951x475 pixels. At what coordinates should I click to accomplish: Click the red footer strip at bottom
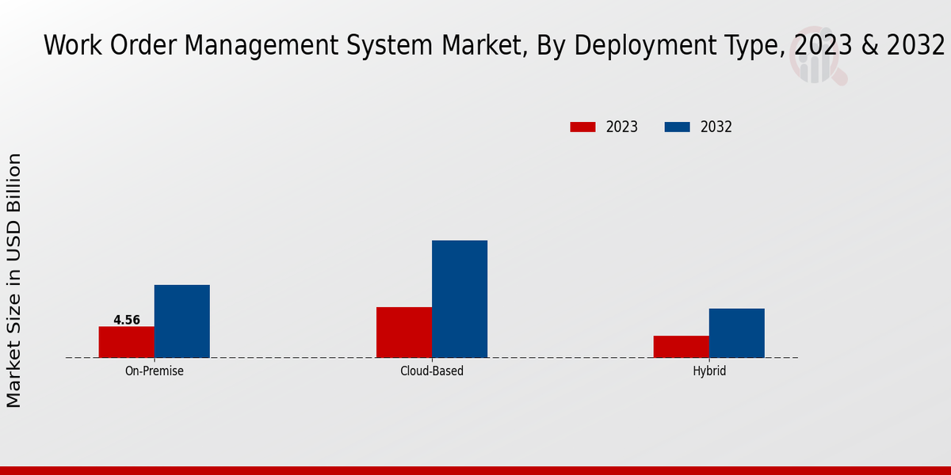point(475,470)
